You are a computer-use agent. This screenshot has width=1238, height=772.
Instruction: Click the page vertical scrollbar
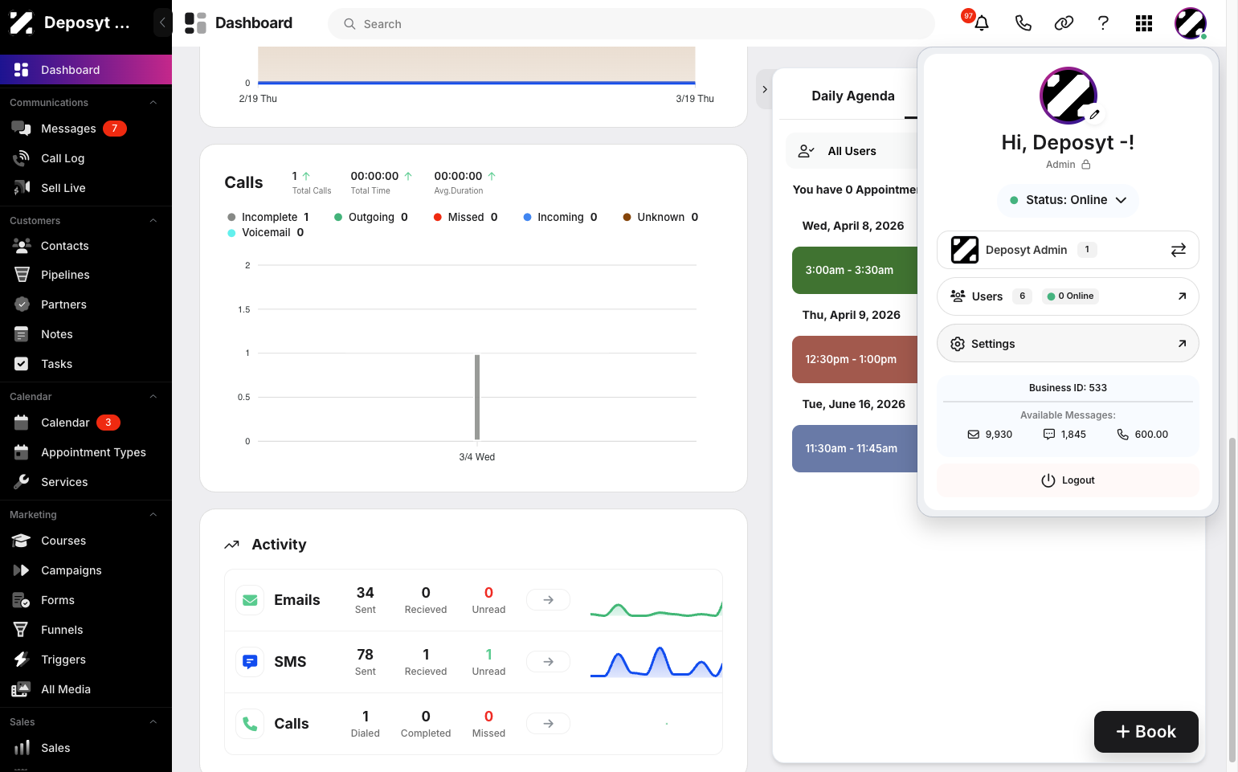1232,598
